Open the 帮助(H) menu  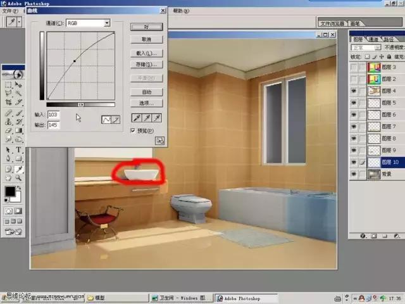tap(181, 11)
